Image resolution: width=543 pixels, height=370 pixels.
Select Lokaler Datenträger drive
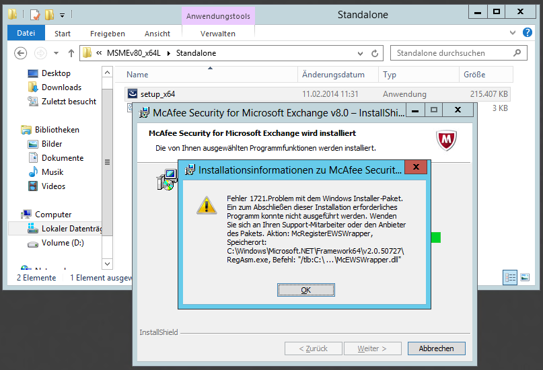point(72,229)
